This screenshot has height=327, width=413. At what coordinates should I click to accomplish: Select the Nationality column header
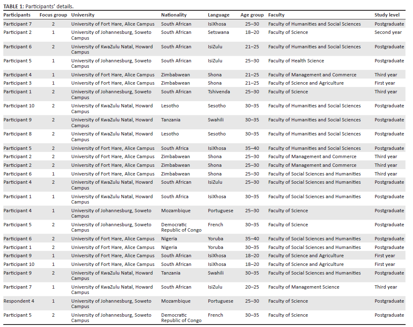pyautogui.click(x=174, y=15)
